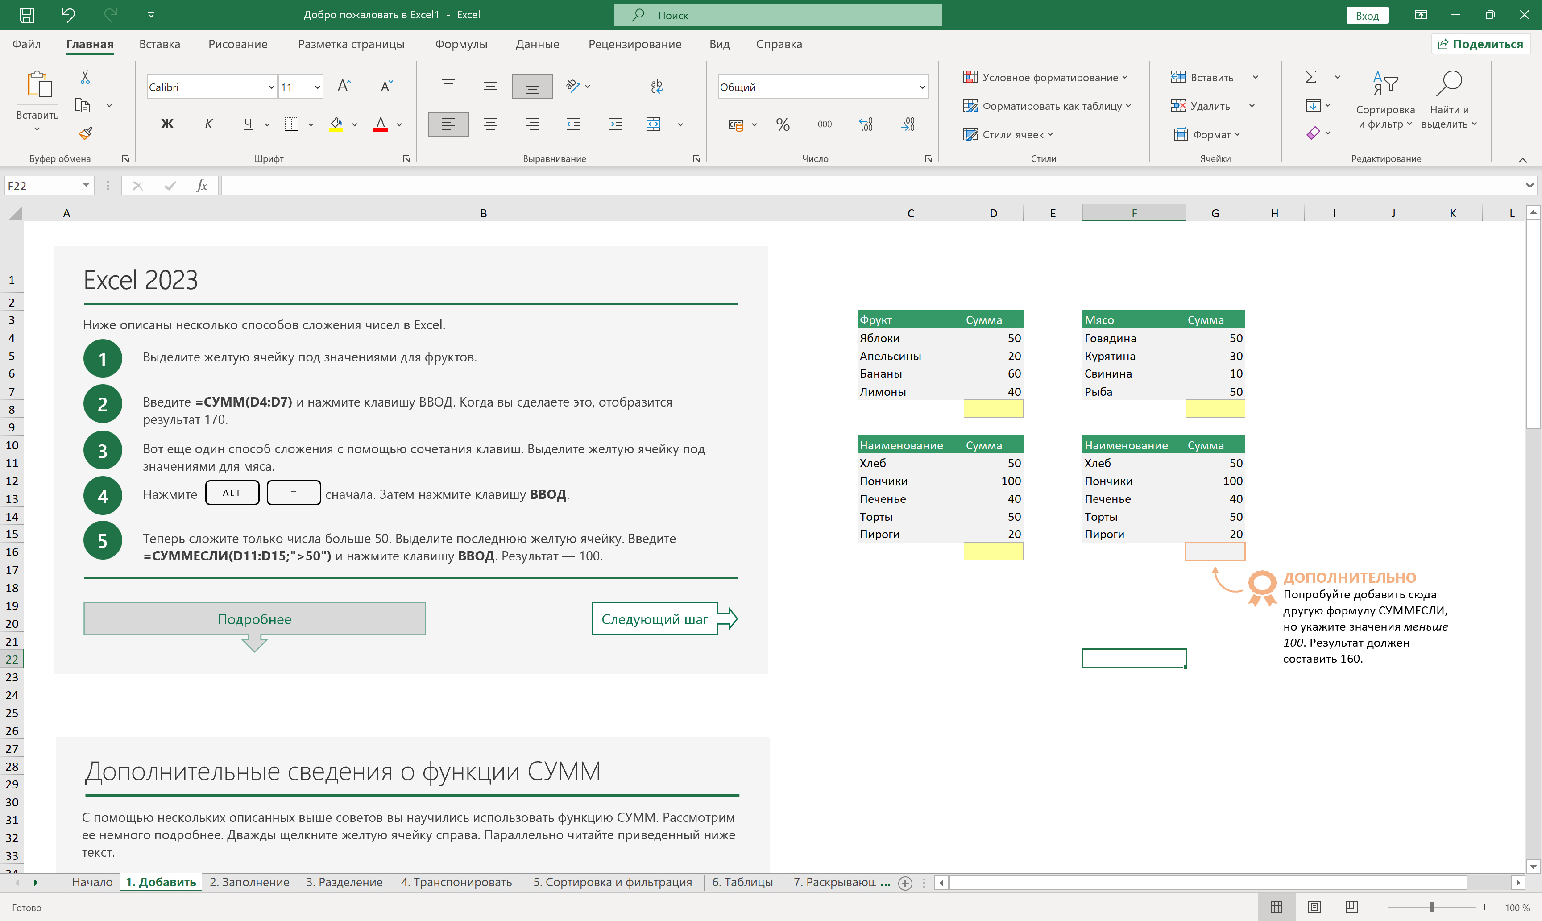Apply thousands separator 000 format
The height and width of the screenshot is (921, 1542).
click(x=824, y=125)
